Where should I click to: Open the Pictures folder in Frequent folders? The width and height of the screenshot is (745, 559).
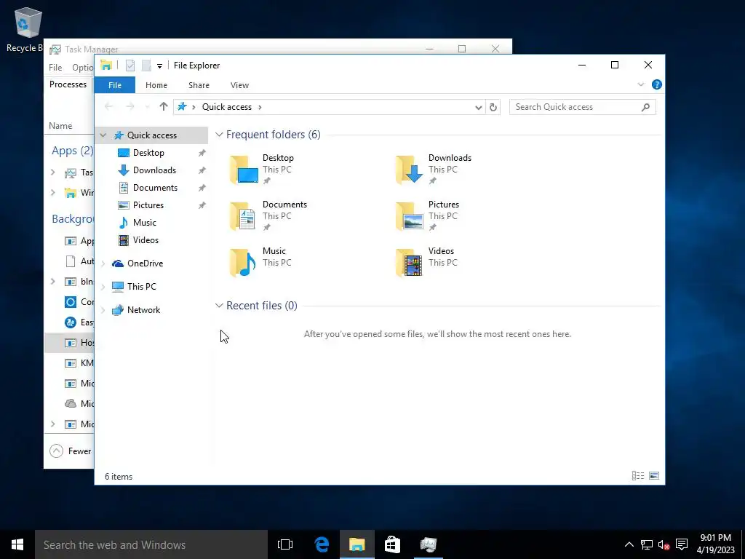pyautogui.click(x=427, y=215)
